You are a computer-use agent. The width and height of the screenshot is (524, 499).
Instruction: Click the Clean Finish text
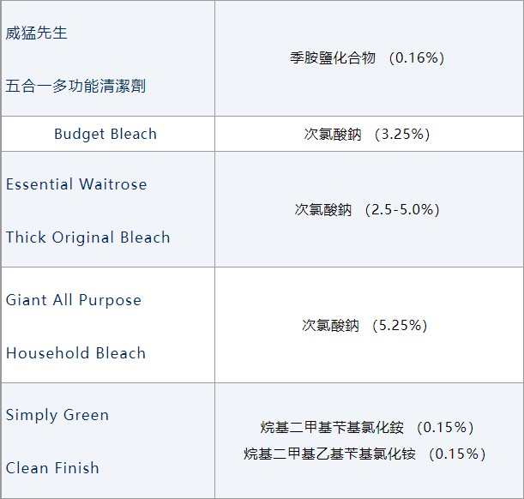[52, 468]
